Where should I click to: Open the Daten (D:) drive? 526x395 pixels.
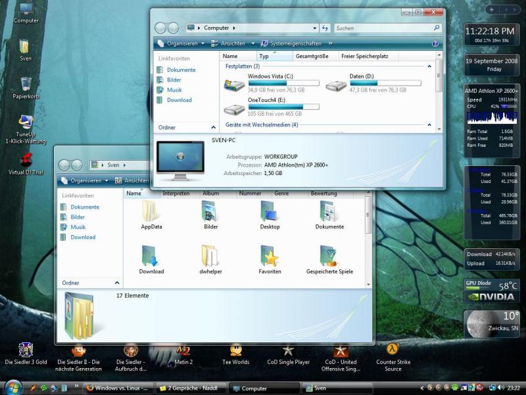[x=336, y=84]
